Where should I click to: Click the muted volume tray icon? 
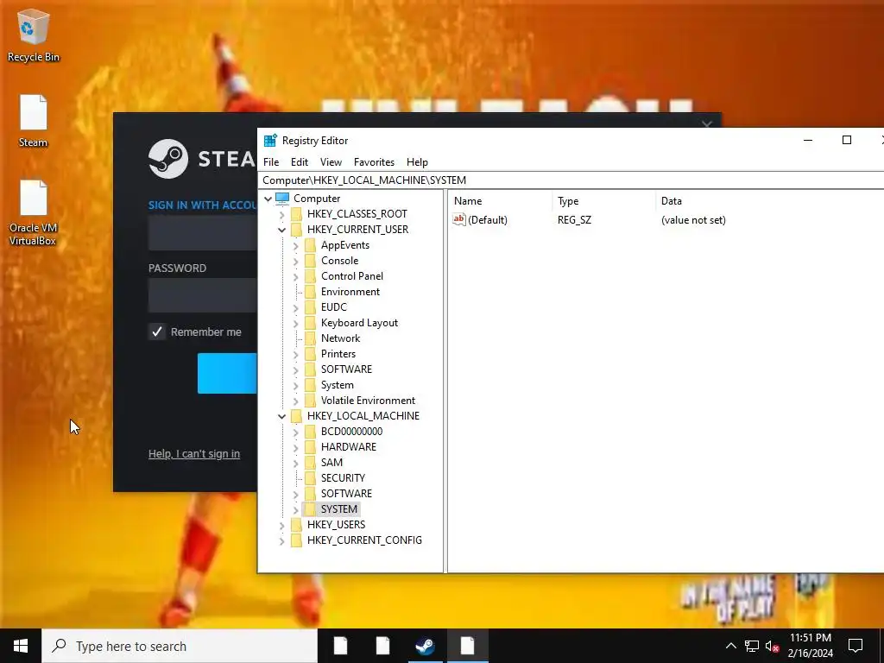[x=773, y=646]
